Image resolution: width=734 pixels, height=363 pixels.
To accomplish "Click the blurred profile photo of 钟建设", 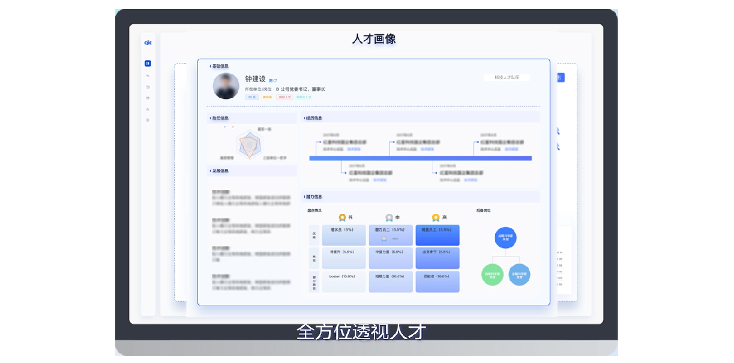I will coord(226,86).
